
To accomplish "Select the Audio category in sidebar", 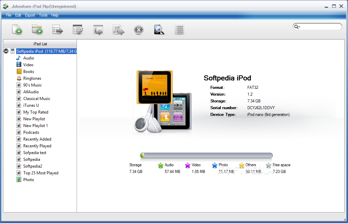I will tap(28, 58).
